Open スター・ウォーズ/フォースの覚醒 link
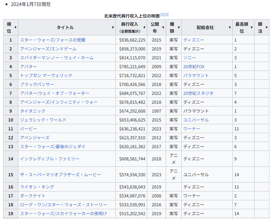This screenshot has height=219, width=273. pyautogui.click(x=53, y=40)
